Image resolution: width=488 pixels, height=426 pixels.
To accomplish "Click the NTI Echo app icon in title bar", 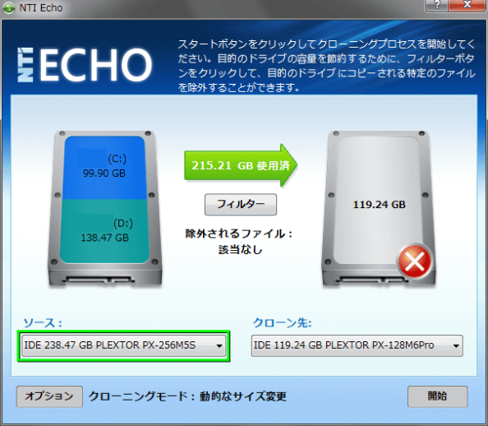I will tap(9, 7).
